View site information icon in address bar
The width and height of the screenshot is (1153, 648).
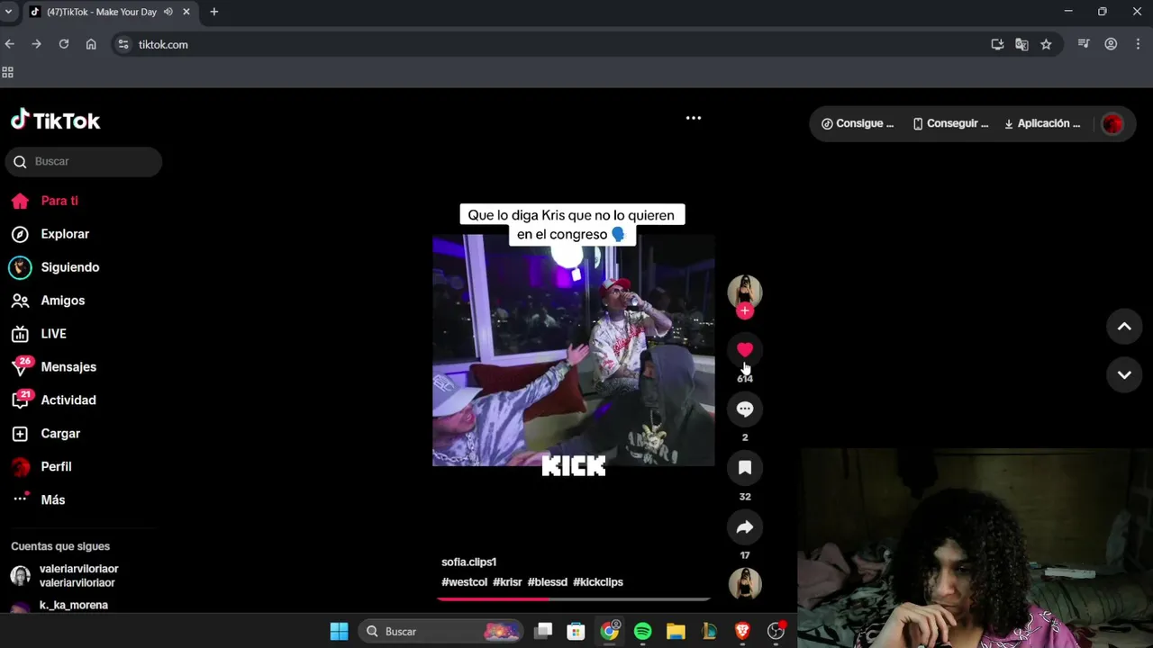click(123, 44)
